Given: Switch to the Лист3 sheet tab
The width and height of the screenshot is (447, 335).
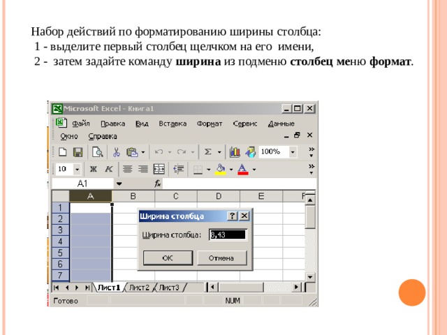Looking at the screenshot, I should coord(169,288).
